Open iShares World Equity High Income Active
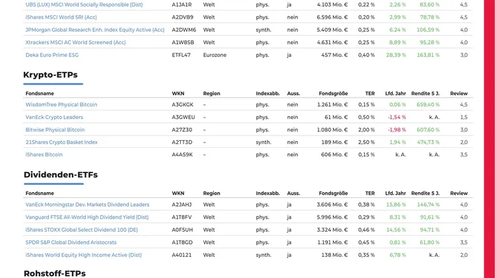This screenshot has height=278, width=495. [x=83, y=255]
